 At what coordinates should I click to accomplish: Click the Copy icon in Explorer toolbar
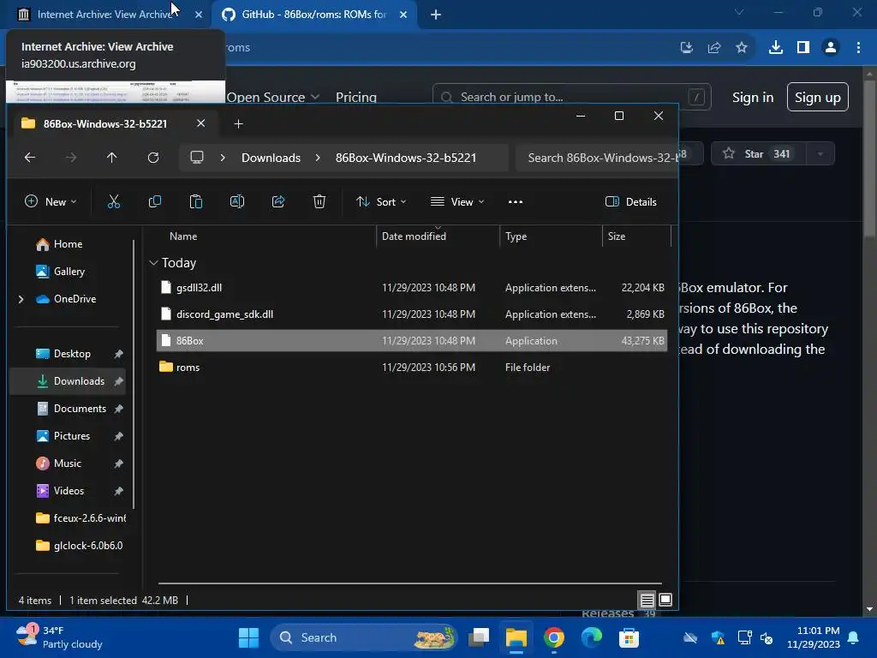(155, 201)
